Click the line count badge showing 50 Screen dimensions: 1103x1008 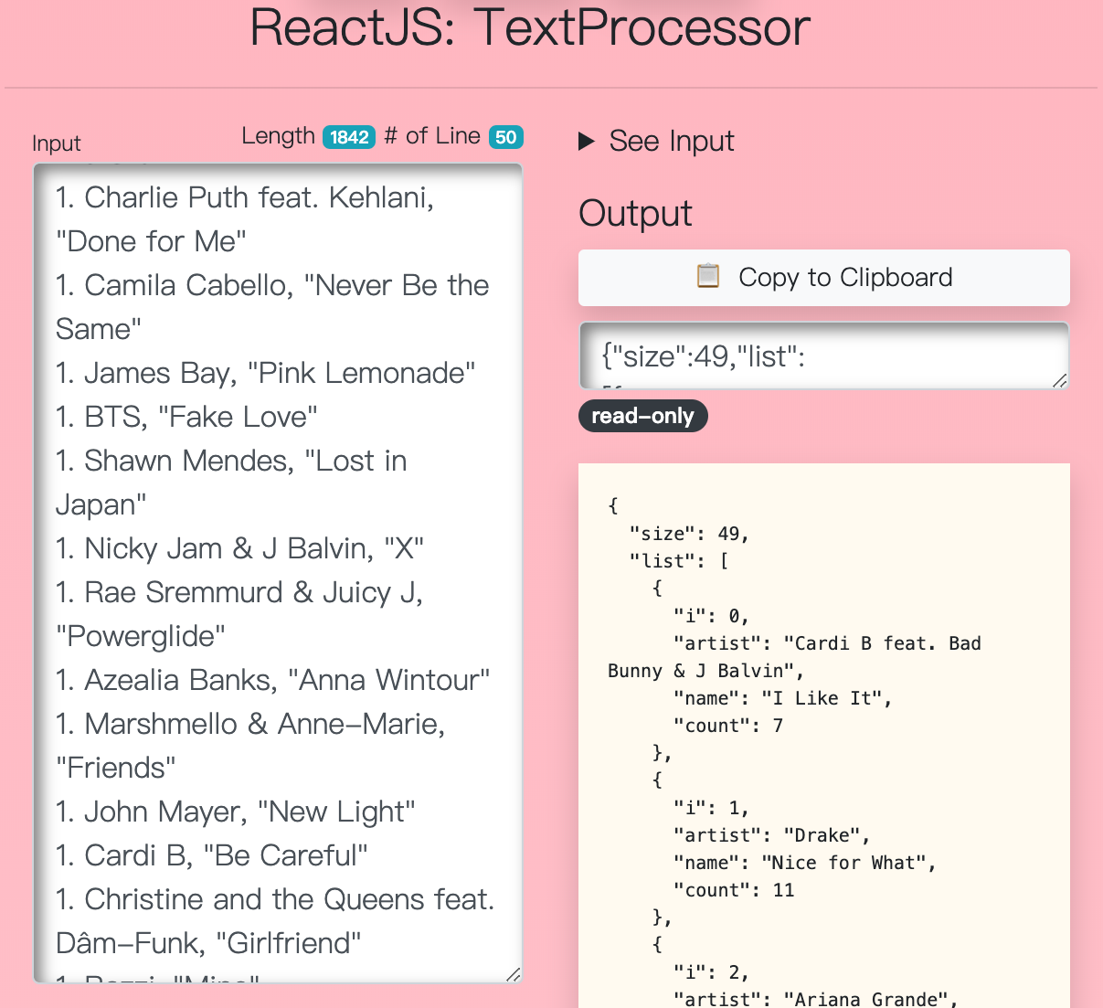point(506,137)
